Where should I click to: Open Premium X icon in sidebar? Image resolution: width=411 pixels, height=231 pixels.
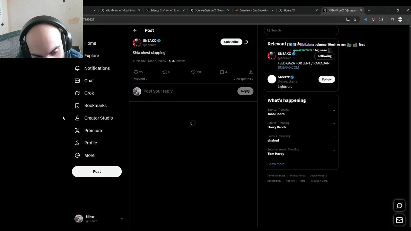pos(77,131)
